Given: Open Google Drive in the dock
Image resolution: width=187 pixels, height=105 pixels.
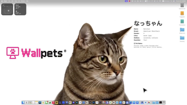Looking at the screenshot, I should (110, 103).
